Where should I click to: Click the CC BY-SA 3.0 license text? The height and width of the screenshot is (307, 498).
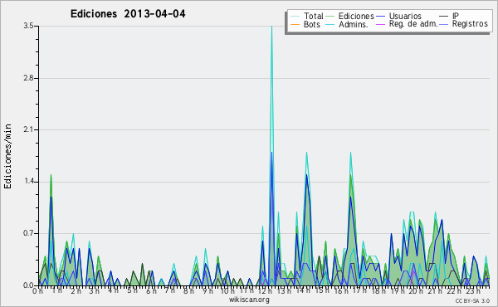(472, 300)
